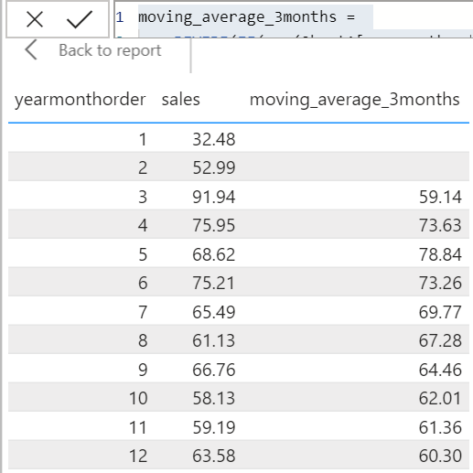Cancel the formula edit with X icon

(x=35, y=20)
